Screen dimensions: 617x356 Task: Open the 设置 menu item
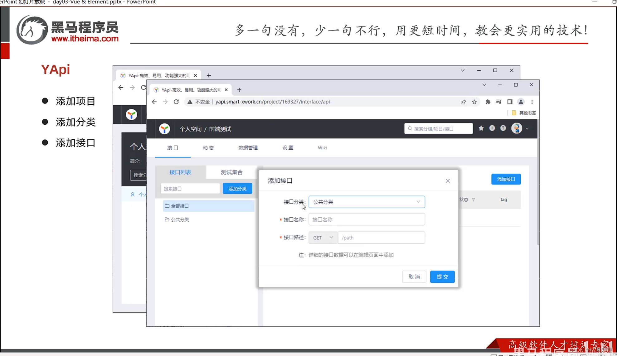pos(287,147)
